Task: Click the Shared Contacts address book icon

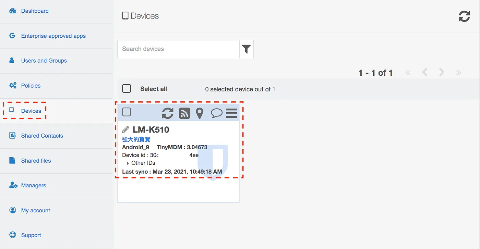Action: [x=12, y=135]
